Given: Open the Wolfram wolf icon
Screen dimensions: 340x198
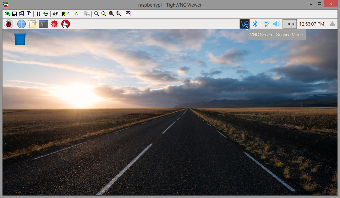Looking at the screenshot, I should pyautogui.click(x=65, y=24).
